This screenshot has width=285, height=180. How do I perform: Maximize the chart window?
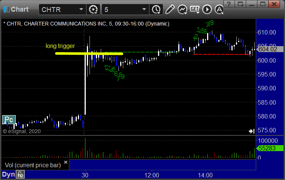tap(263, 4)
